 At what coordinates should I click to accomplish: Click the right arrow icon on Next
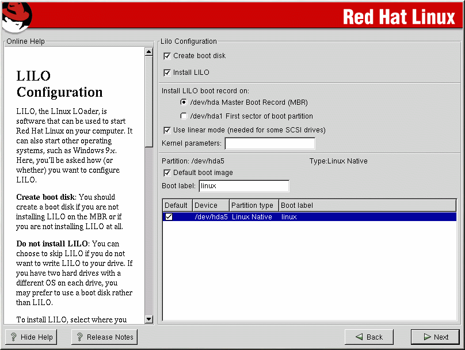[426, 337]
